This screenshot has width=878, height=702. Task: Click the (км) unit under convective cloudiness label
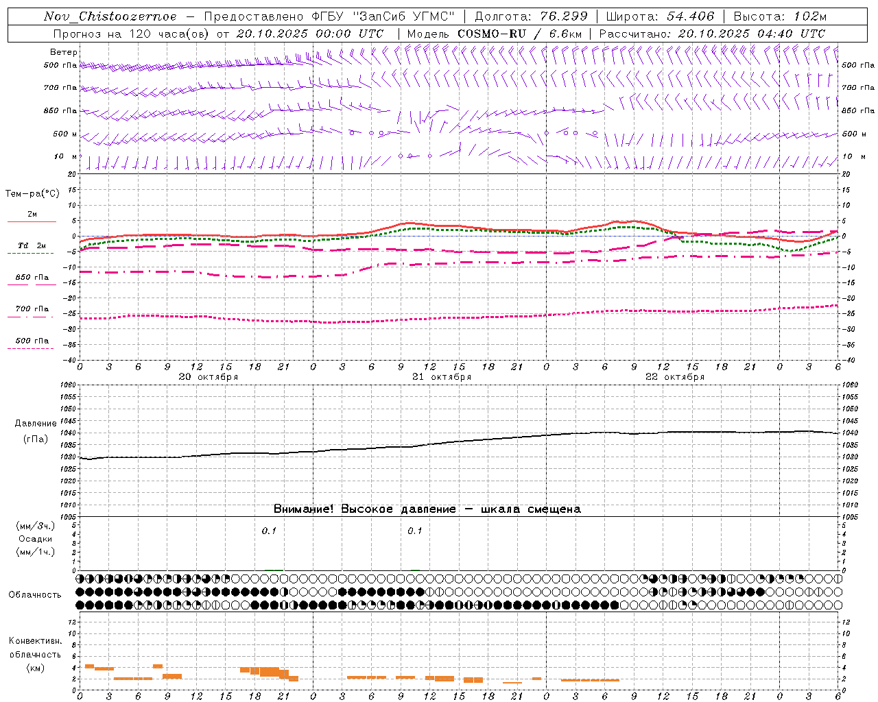tap(36, 668)
